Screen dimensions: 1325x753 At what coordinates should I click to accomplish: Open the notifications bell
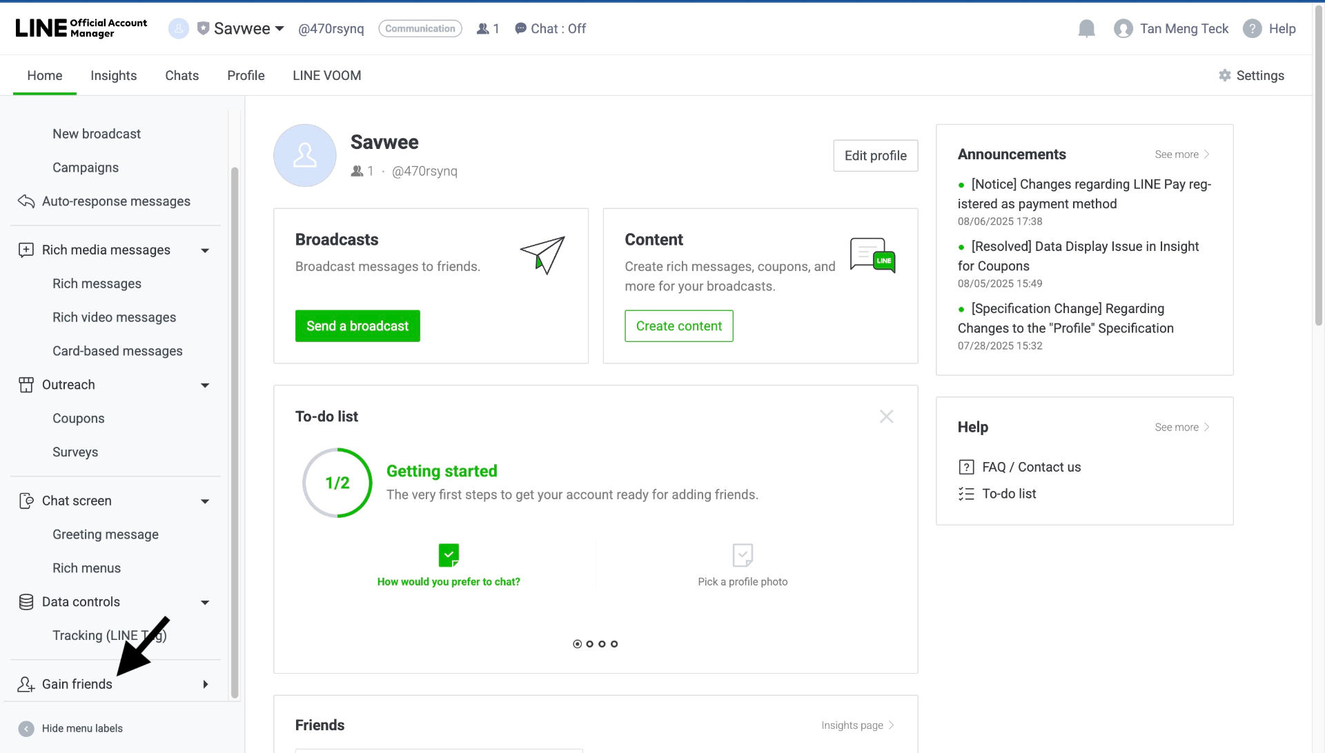(1087, 28)
